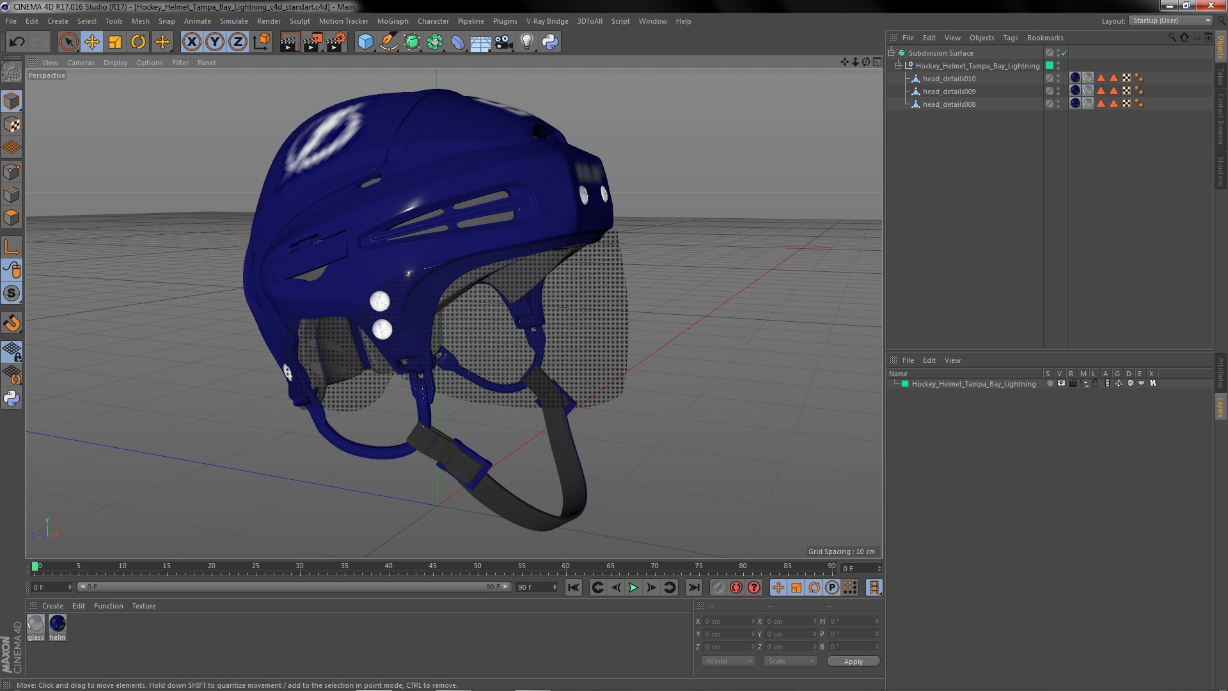Screen dimensions: 1228x691
Task: Click the Apply button
Action: coord(853,662)
